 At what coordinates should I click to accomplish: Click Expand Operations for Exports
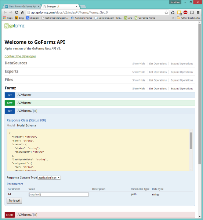pyautogui.click(x=182, y=72)
